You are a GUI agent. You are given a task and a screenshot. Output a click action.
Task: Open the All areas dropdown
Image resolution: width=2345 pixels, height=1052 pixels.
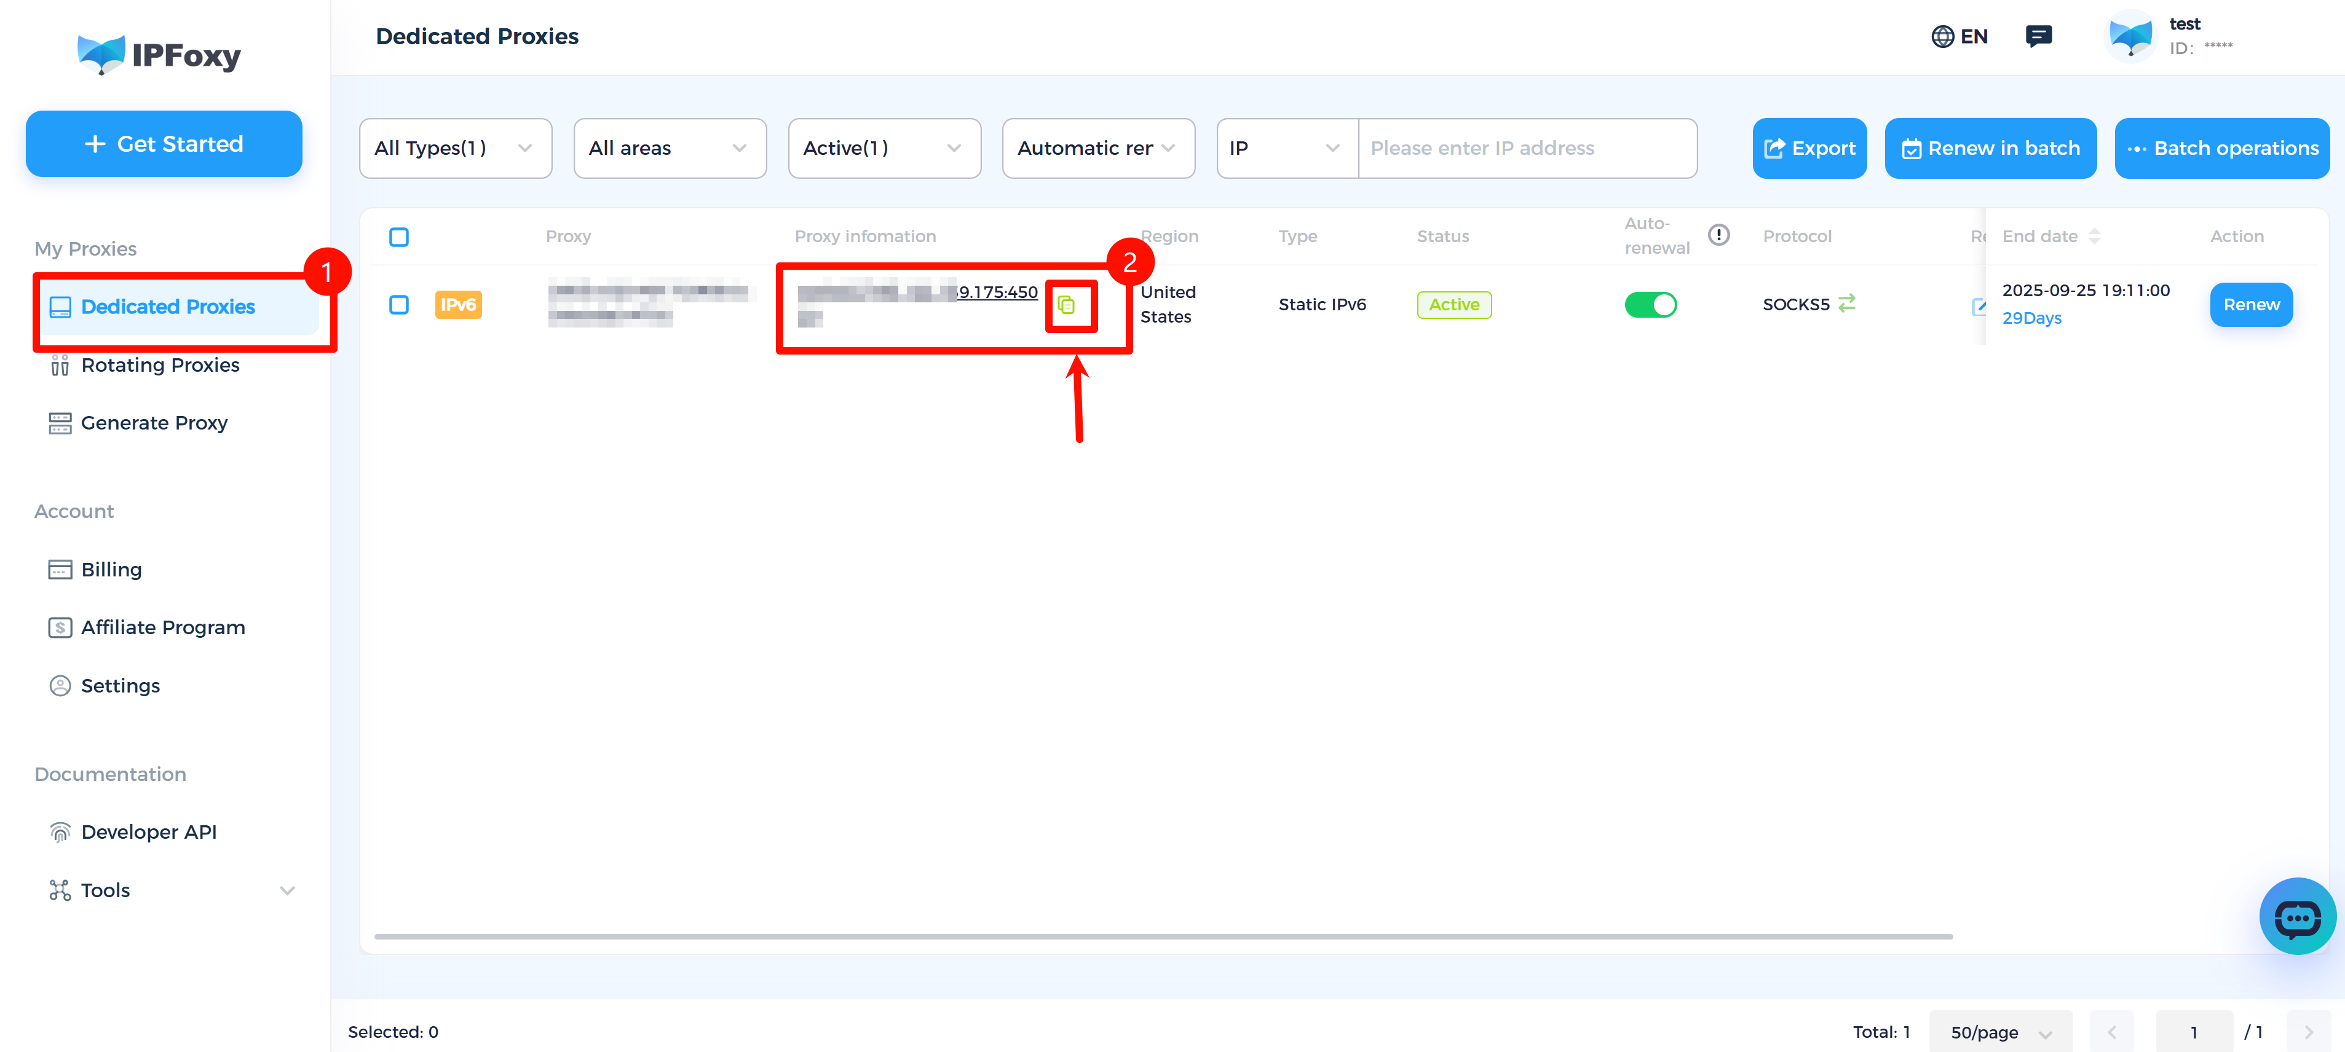669,147
